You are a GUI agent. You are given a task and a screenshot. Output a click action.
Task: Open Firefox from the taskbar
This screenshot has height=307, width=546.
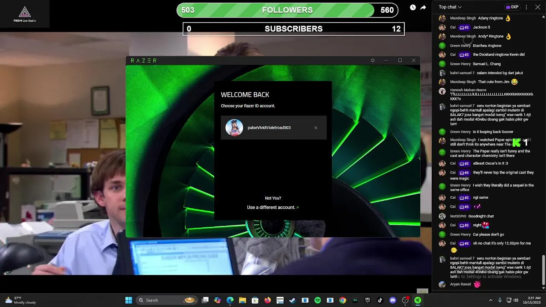(267, 300)
